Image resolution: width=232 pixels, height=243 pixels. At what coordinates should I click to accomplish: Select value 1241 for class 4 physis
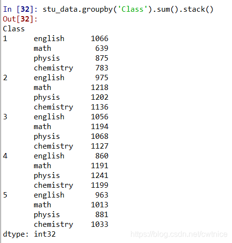[100, 176]
